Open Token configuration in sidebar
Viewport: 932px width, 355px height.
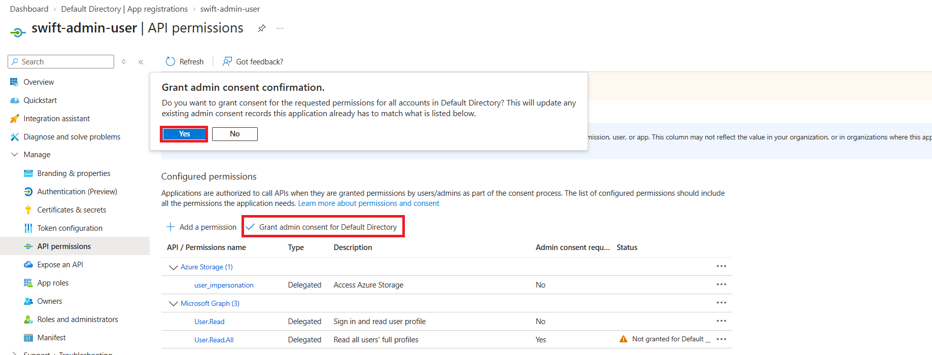click(70, 228)
